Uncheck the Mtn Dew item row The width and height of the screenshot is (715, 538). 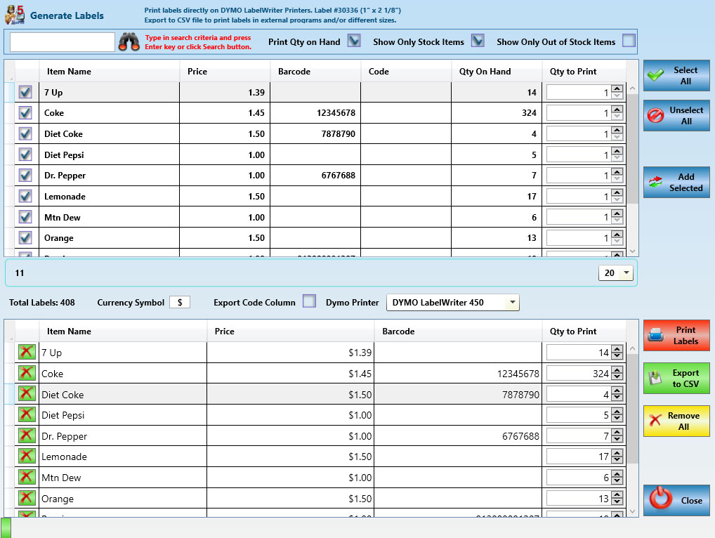coord(25,217)
